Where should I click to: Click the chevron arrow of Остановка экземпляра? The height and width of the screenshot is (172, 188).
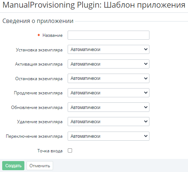[146, 78]
